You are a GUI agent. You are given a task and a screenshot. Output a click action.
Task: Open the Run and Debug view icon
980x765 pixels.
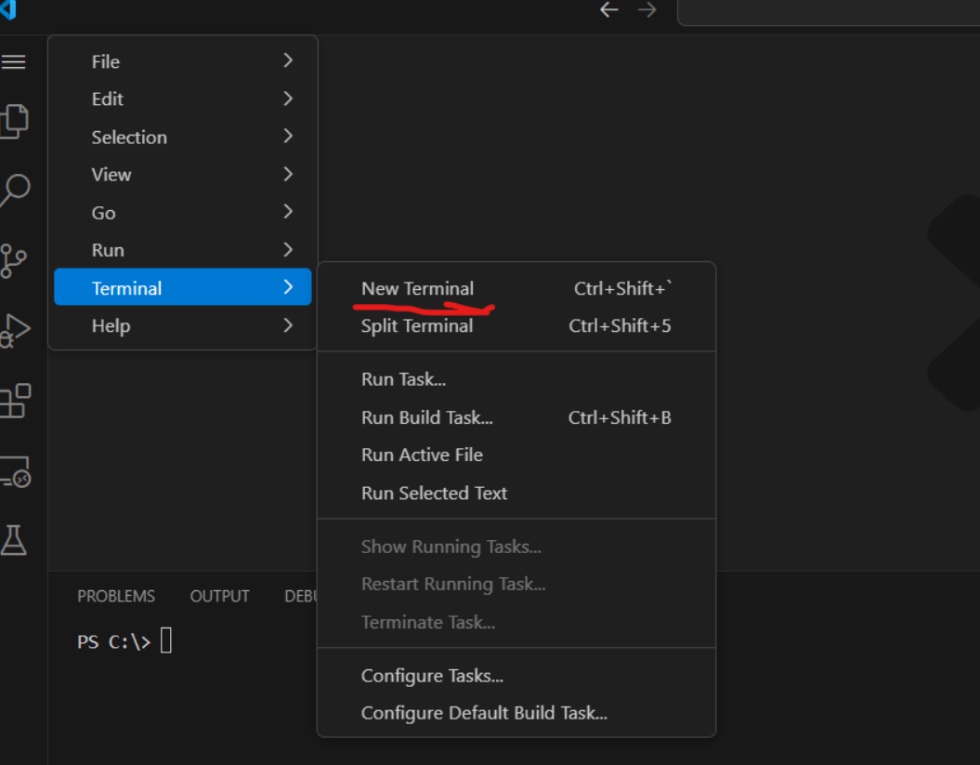click(x=15, y=330)
